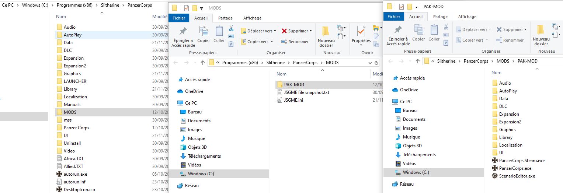The width and height of the screenshot is (563, 193).
Task: Expand address history dropdown in MODS address bar
Action: 370,63
